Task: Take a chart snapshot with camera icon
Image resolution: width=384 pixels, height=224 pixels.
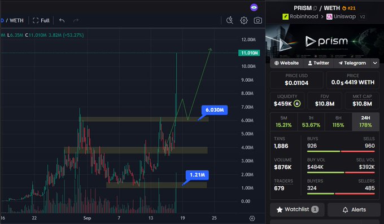Action: click(x=258, y=20)
